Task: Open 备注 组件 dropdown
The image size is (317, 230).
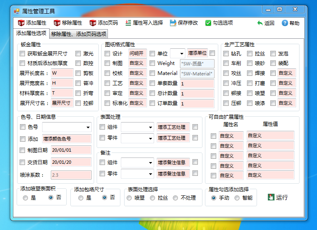Action: coord(137,162)
